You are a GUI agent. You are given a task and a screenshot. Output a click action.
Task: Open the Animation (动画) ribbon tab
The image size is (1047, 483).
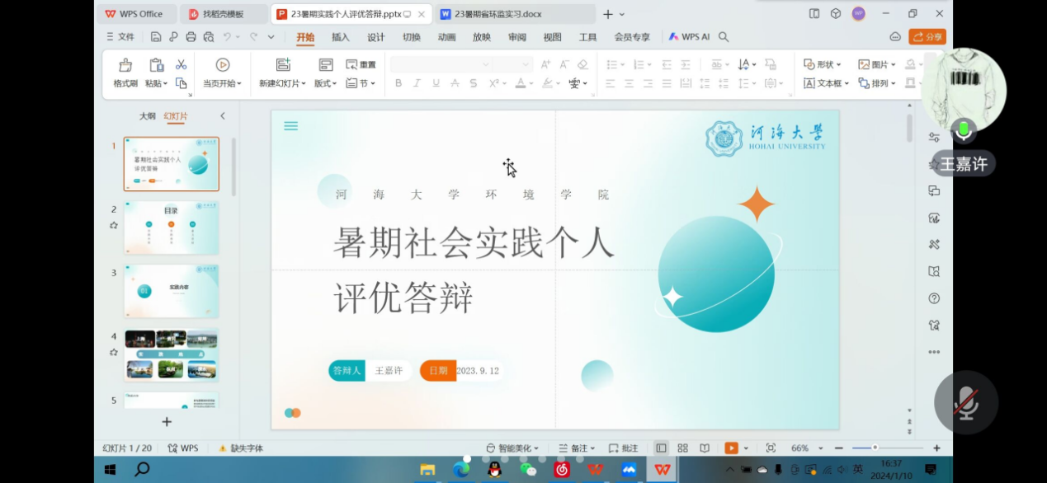pos(446,37)
